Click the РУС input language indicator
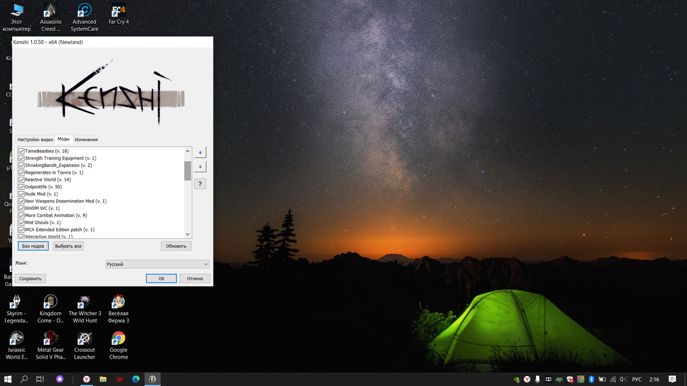Viewport: 687px width, 386px height. point(637,379)
